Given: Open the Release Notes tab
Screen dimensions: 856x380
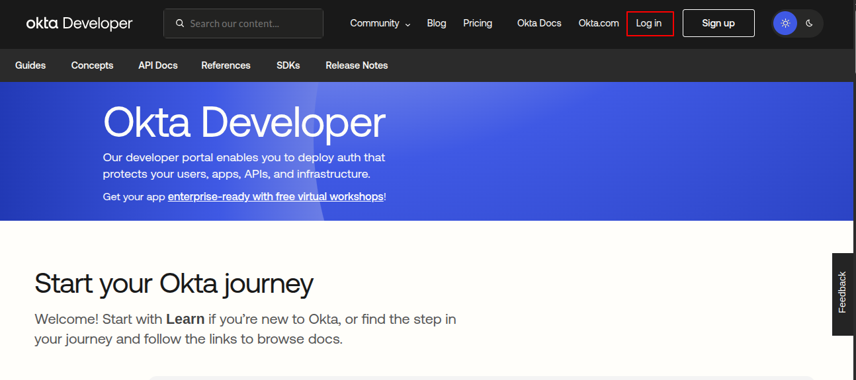Looking at the screenshot, I should click(357, 65).
